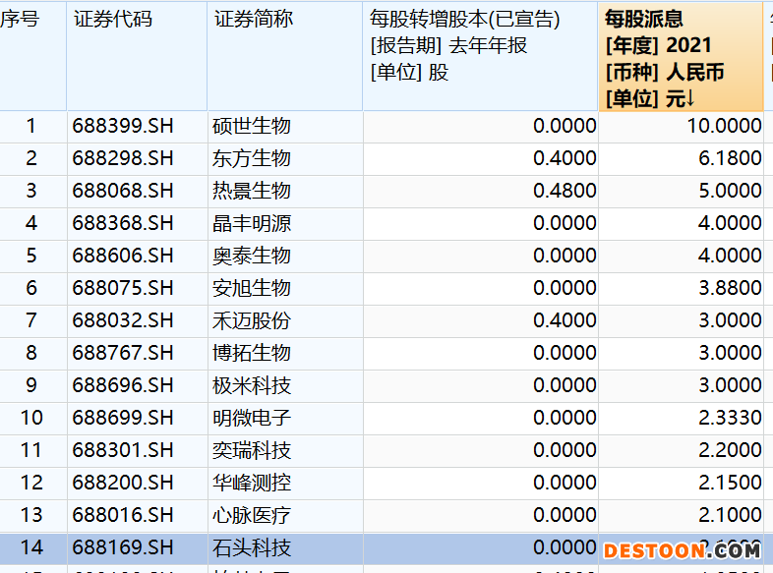Select security code 688200.SH

122,483
